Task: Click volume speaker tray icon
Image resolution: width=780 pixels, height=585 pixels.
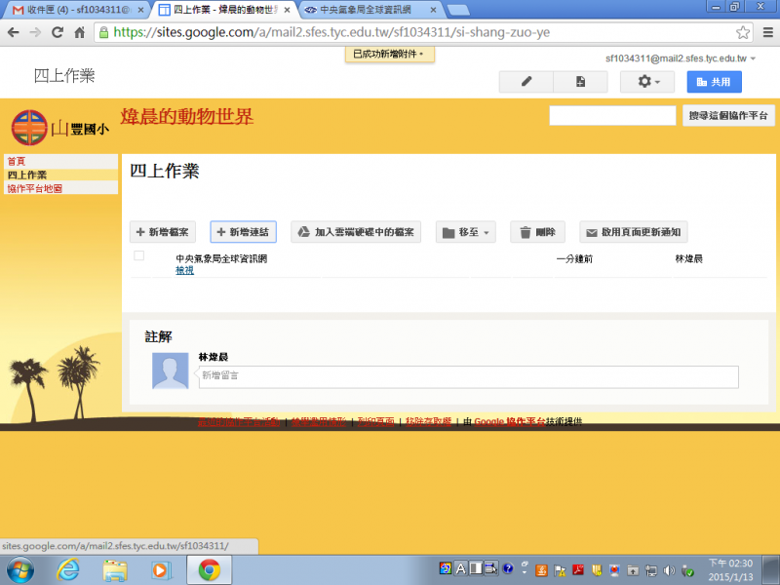Action: 670,570
